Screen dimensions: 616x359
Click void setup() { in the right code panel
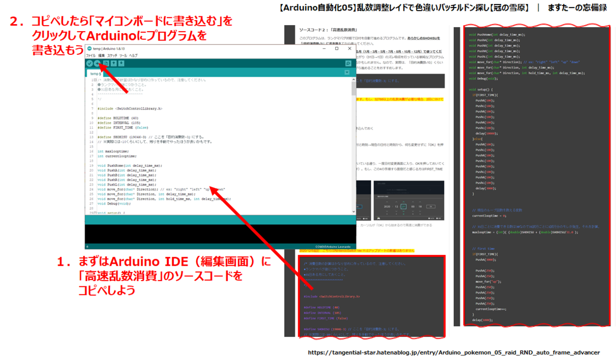480,89
